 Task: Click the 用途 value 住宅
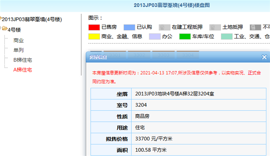(x=140, y=127)
